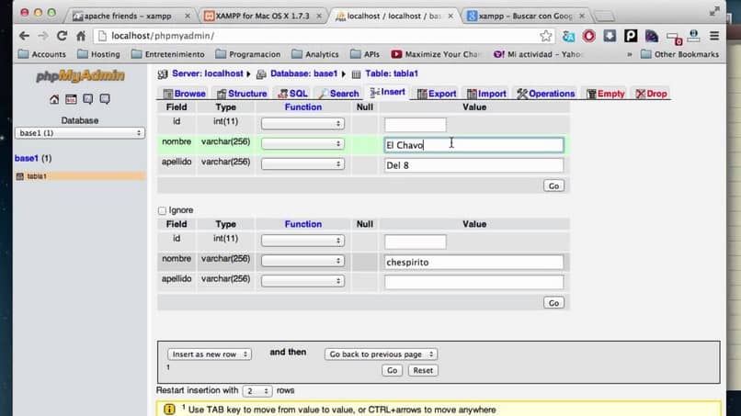Reload the page with browser refresh icon

(62, 36)
